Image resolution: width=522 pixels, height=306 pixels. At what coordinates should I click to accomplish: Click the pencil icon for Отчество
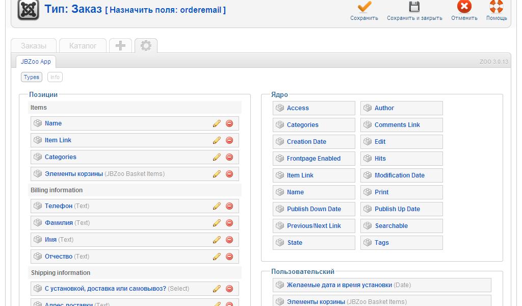pyautogui.click(x=217, y=257)
